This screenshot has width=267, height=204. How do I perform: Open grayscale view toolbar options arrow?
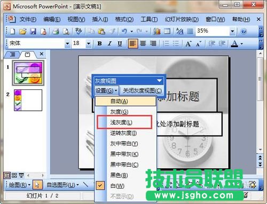coord(159,81)
